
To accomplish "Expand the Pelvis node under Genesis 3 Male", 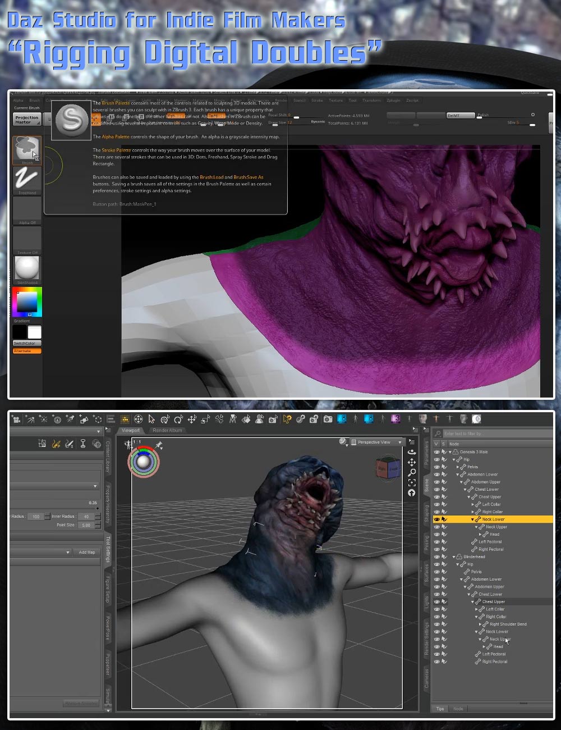I will point(458,467).
